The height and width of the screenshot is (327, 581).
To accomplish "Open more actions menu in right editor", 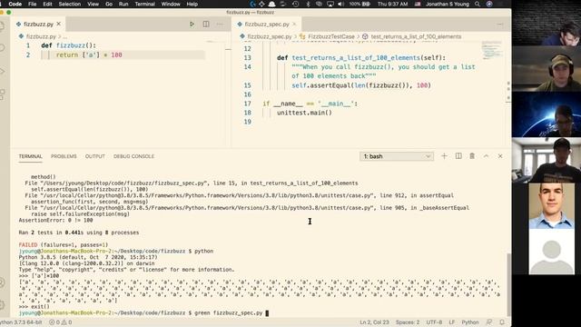I will pos(500,25).
